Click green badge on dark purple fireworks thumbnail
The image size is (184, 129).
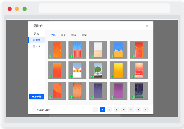pyautogui.click(x=92, y=97)
